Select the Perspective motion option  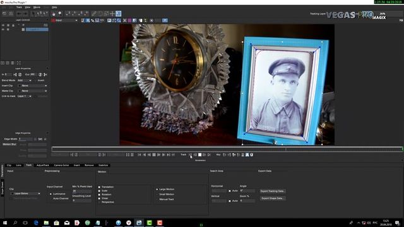click(99, 202)
